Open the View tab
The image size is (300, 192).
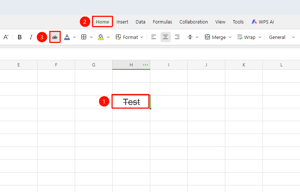(220, 22)
